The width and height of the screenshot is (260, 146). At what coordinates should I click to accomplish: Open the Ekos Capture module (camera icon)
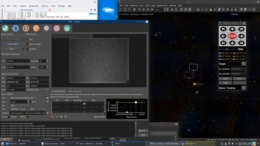click(26, 28)
